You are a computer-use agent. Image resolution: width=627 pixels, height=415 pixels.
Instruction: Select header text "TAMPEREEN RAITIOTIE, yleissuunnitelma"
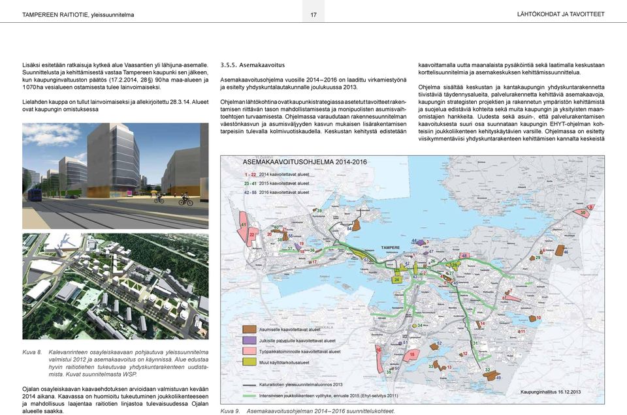[x=78, y=15]
